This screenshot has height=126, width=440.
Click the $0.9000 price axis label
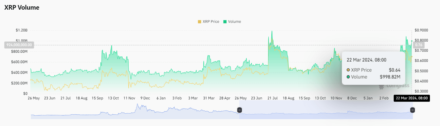coord(421,30)
